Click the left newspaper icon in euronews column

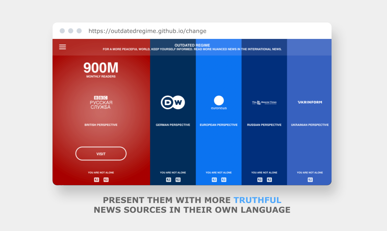[x=214, y=180]
